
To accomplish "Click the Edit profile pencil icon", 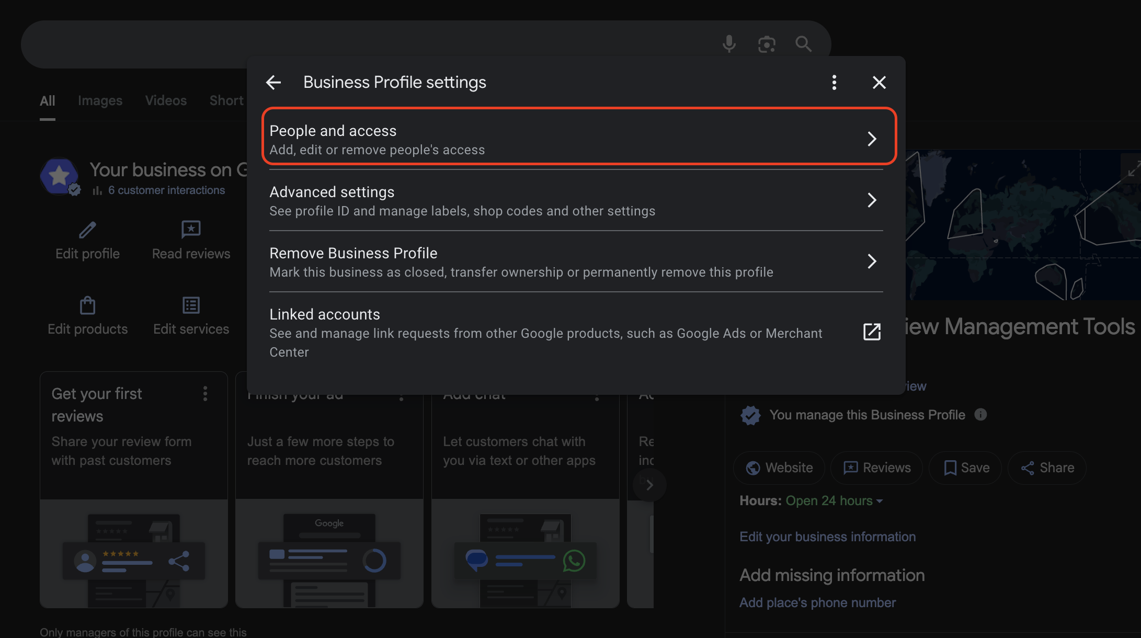I will pos(87,230).
